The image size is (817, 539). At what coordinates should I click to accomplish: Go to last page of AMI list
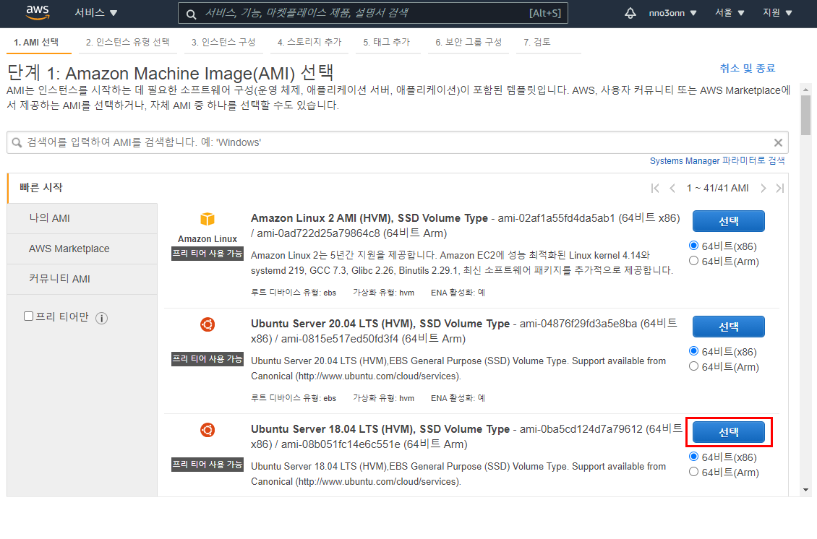click(780, 188)
